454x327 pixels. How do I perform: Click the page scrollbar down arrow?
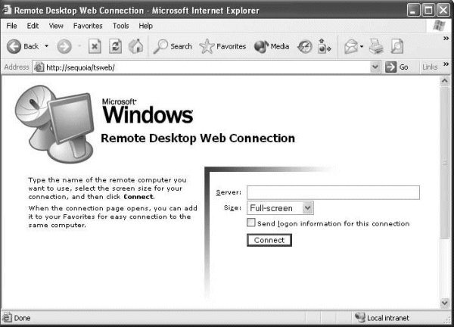[x=445, y=303]
